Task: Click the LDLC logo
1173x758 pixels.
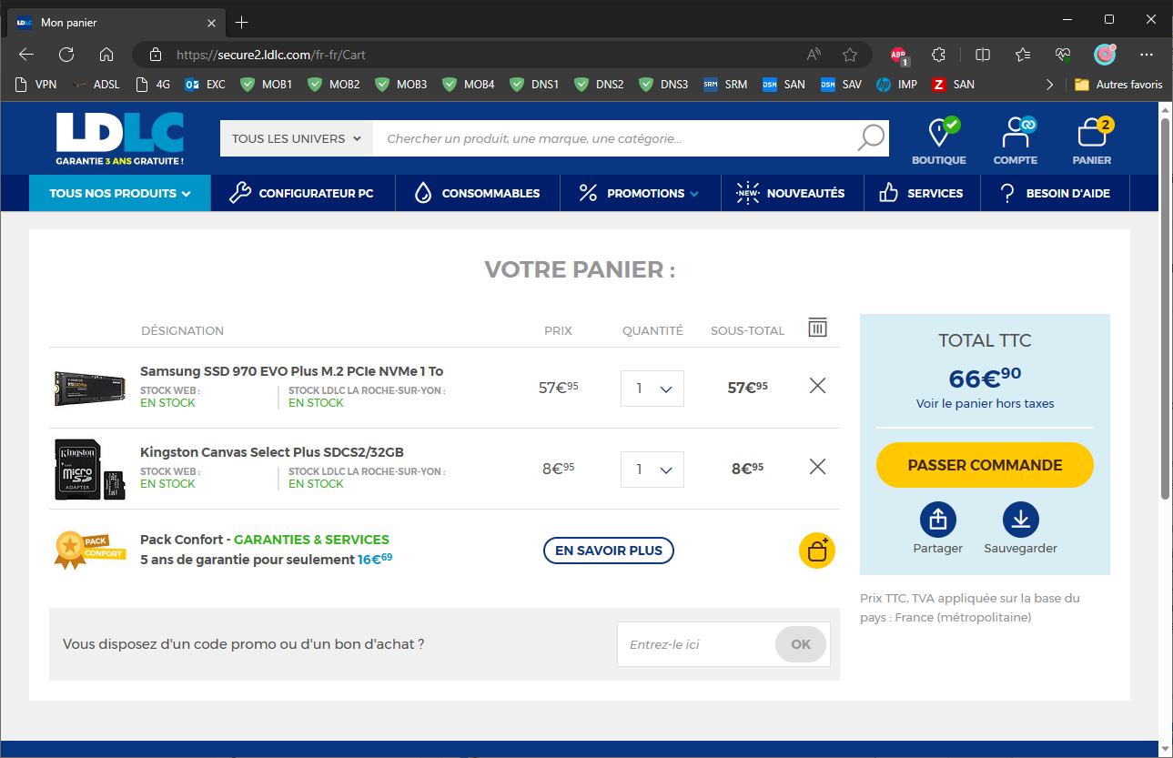Action: pyautogui.click(x=120, y=138)
